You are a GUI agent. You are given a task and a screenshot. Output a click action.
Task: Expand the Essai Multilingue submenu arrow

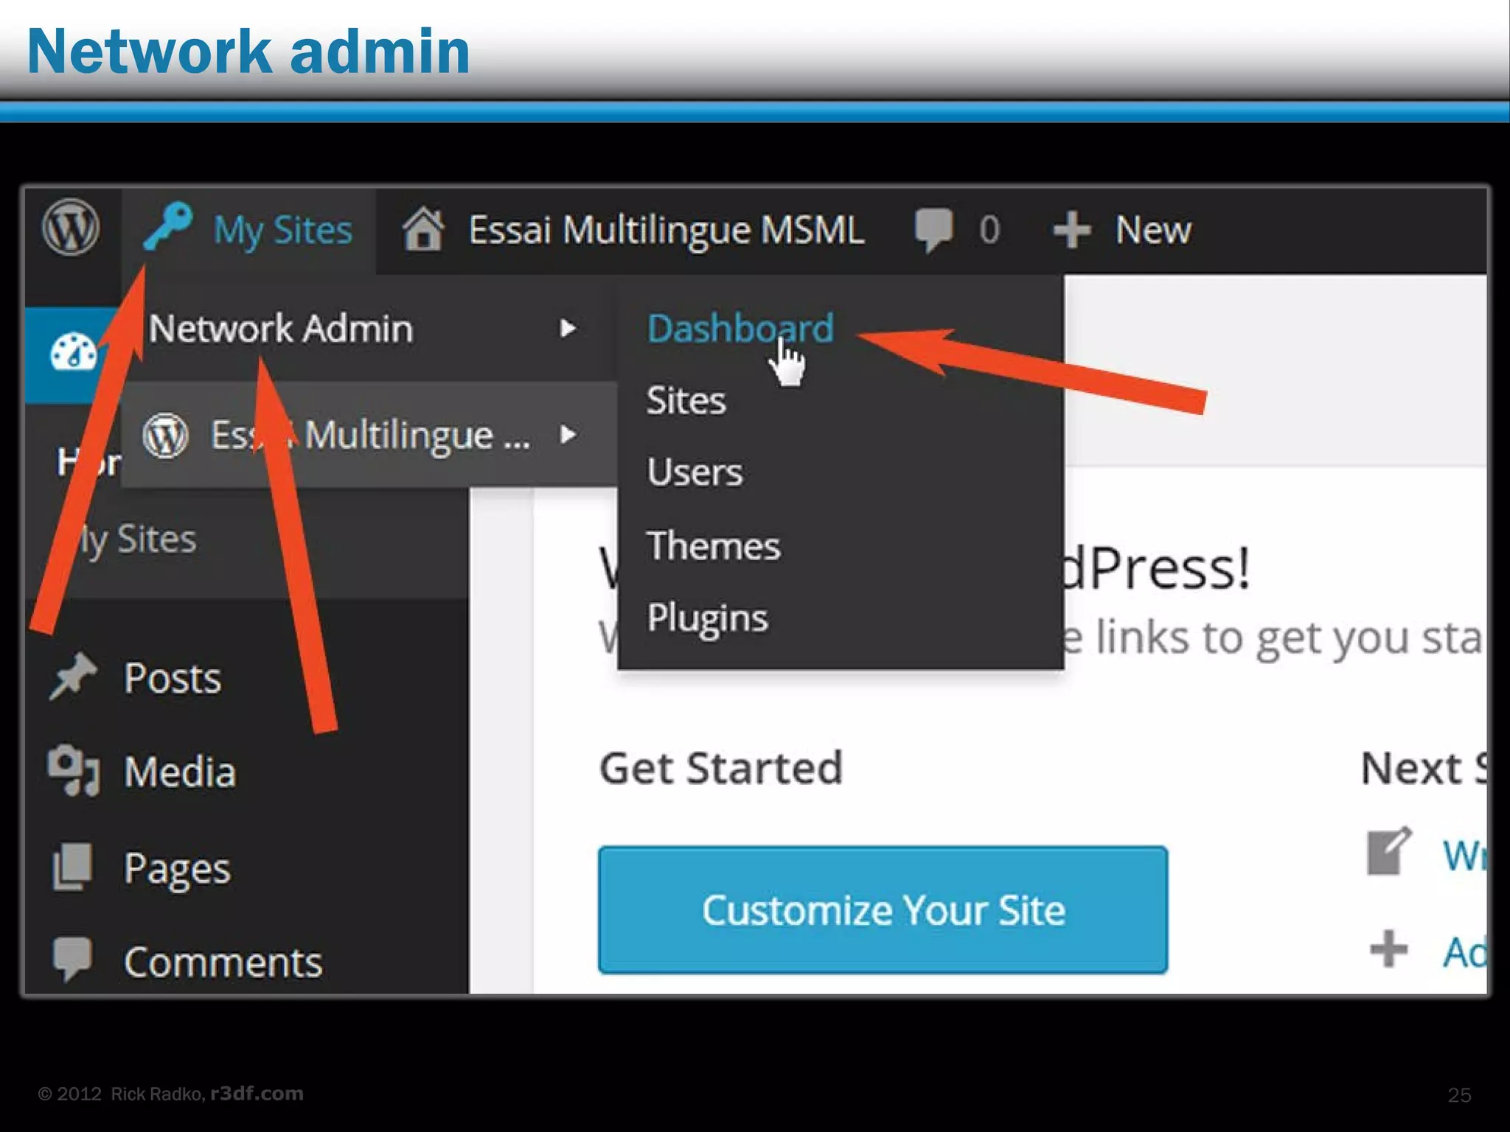pyautogui.click(x=567, y=434)
